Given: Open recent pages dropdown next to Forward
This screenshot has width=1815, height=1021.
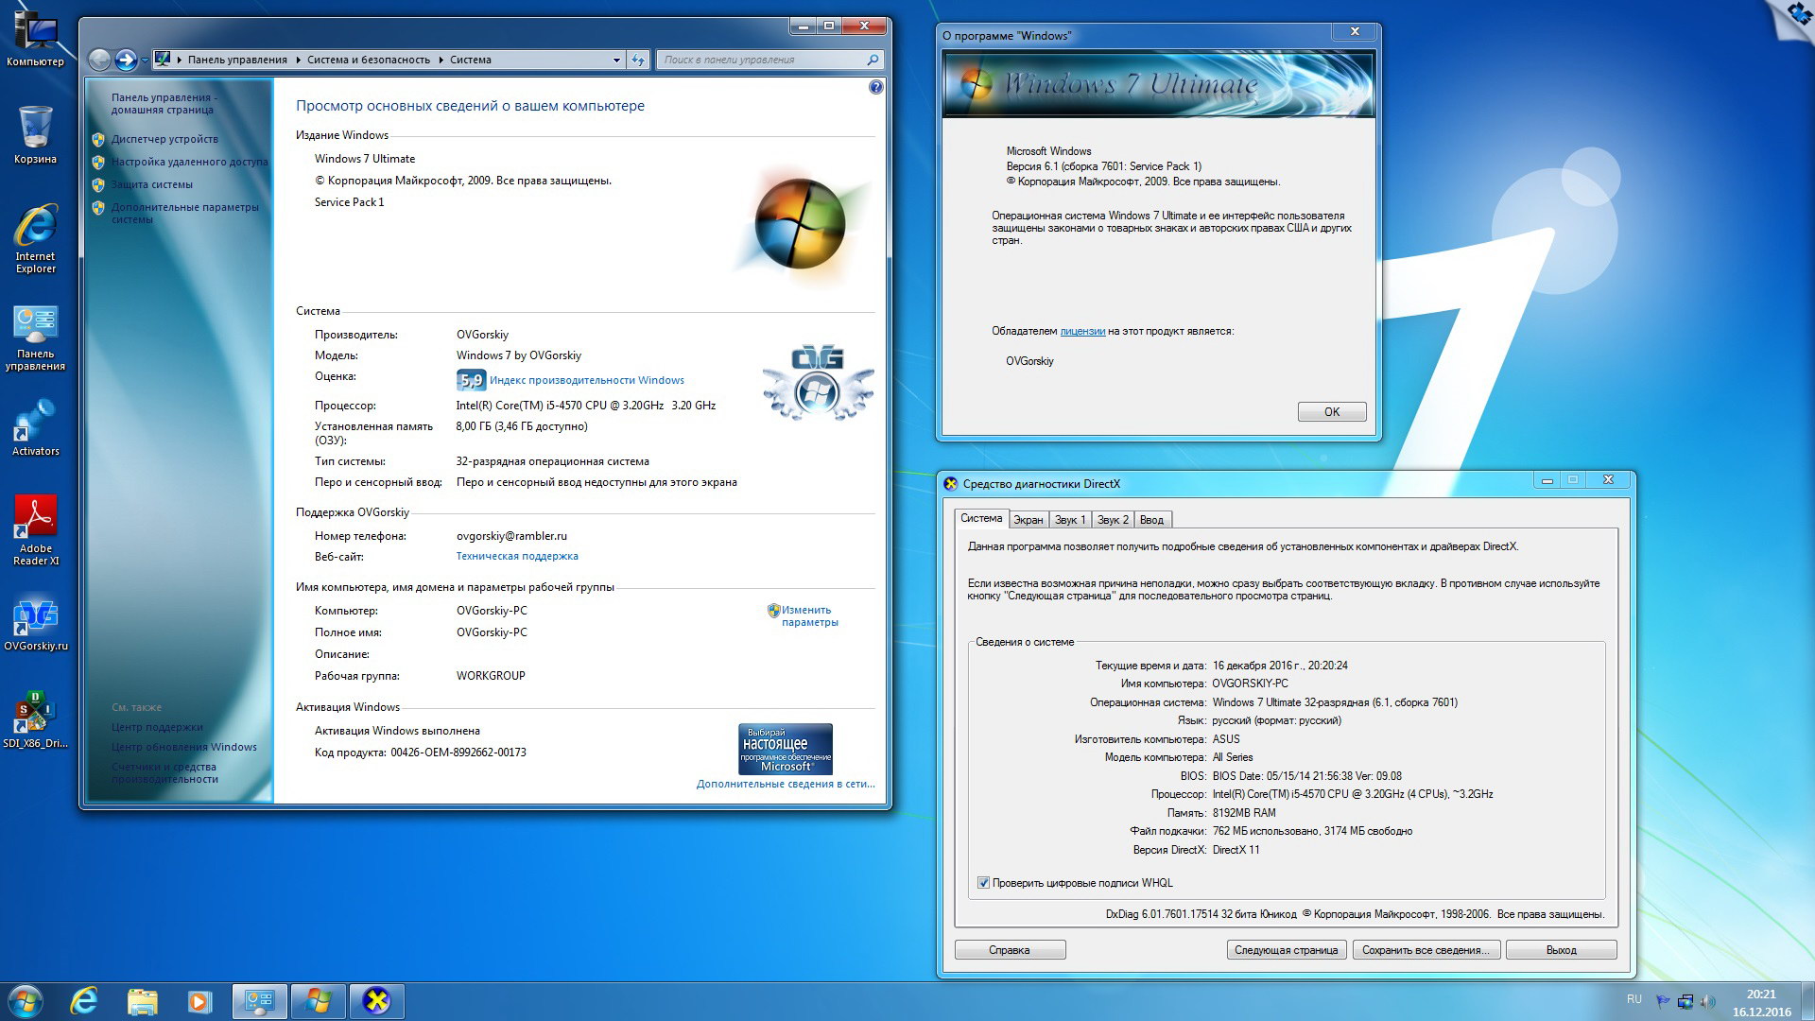Looking at the screenshot, I should (145, 61).
